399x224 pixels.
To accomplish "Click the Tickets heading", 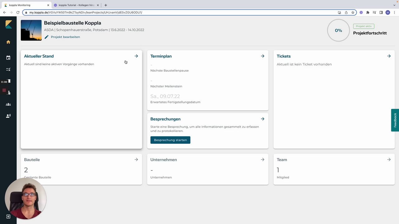I will (x=284, y=56).
